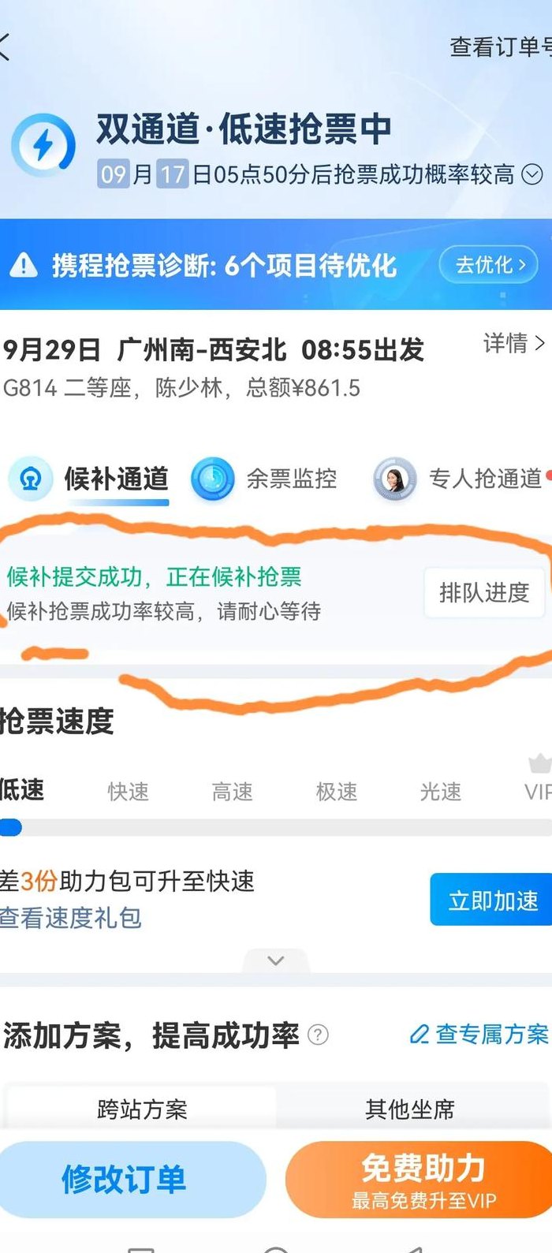Tap the back arrow icon
The height and width of the screenshot is (1253, 552).
[5, 47]
